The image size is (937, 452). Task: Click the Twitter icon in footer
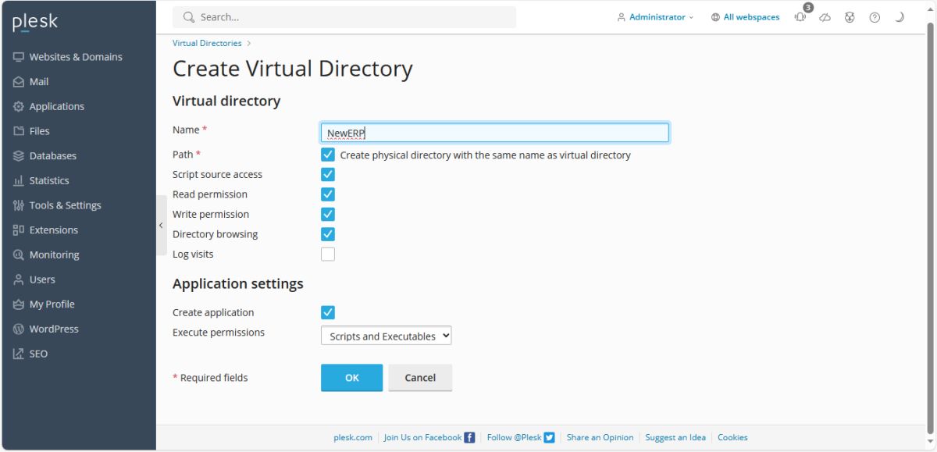click(549, 437)
